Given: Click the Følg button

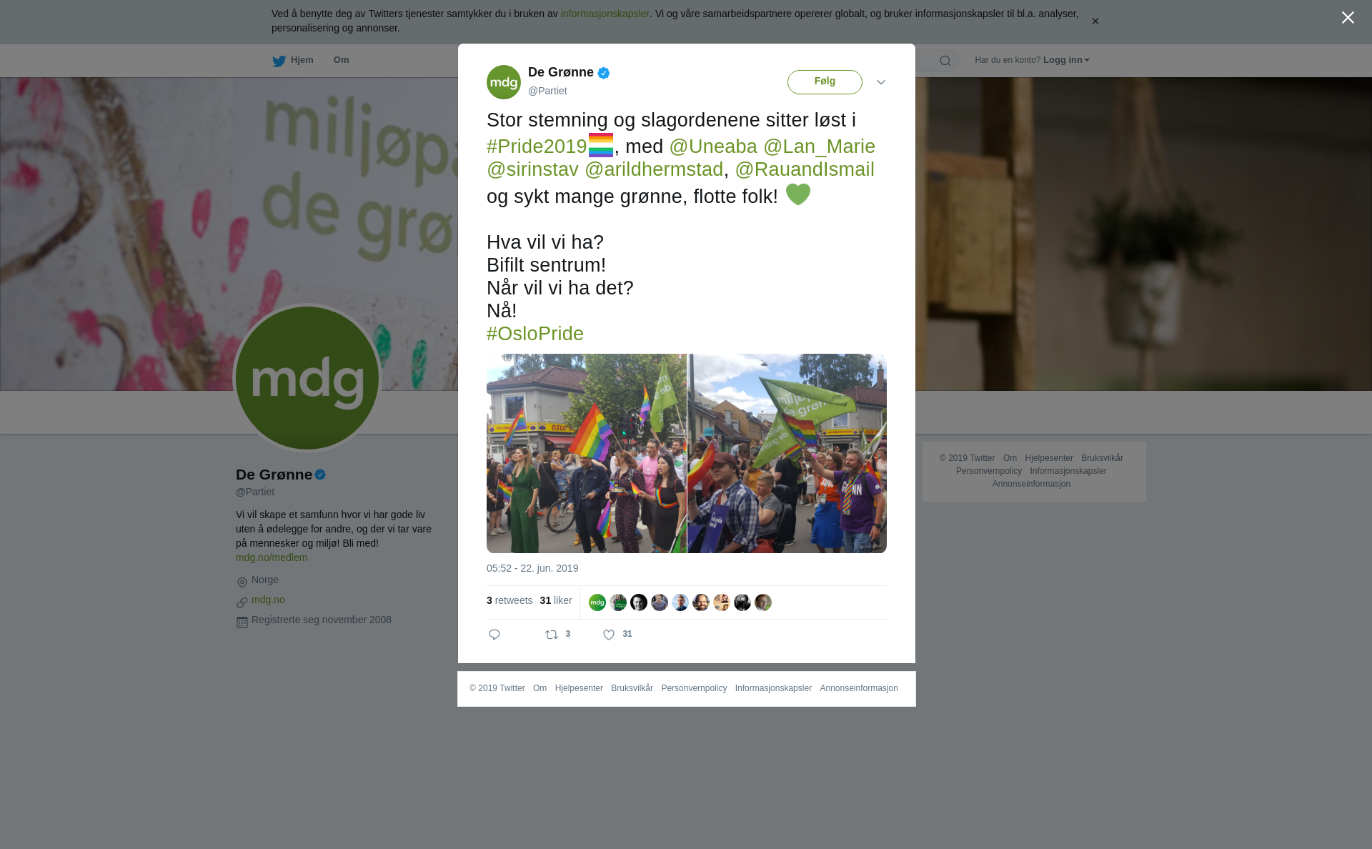Looking at the screenshot, I should pos(825,81).
